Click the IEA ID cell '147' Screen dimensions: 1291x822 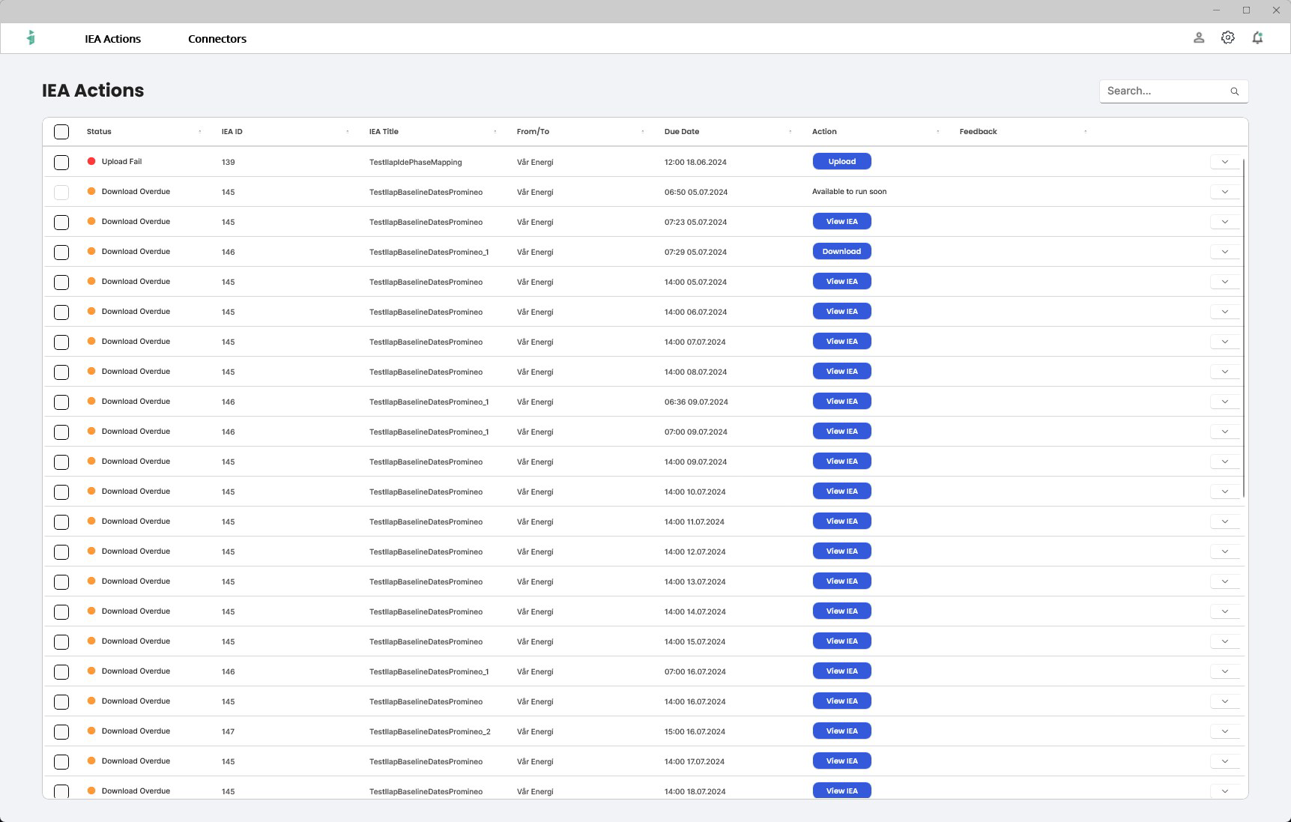228,732
